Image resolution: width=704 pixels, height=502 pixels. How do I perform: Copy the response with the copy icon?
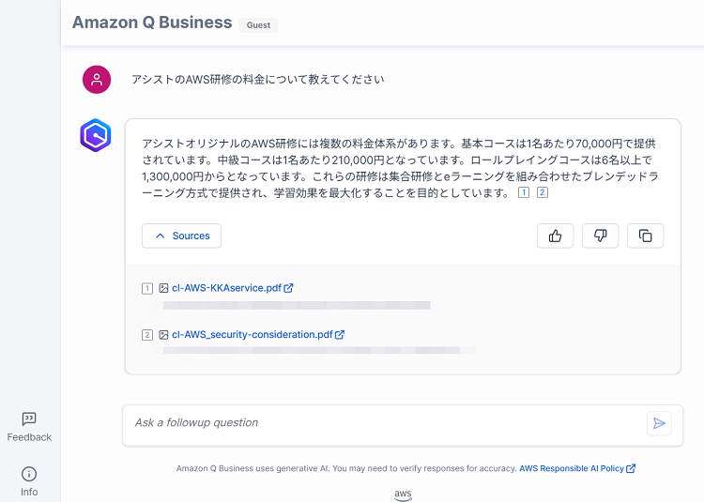coord(645,236)
